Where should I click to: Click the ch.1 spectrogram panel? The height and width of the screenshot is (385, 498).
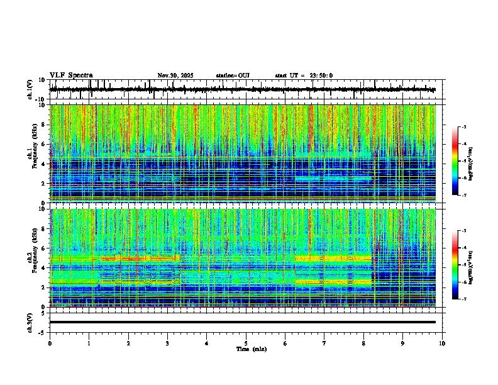[x=243, y=153]
